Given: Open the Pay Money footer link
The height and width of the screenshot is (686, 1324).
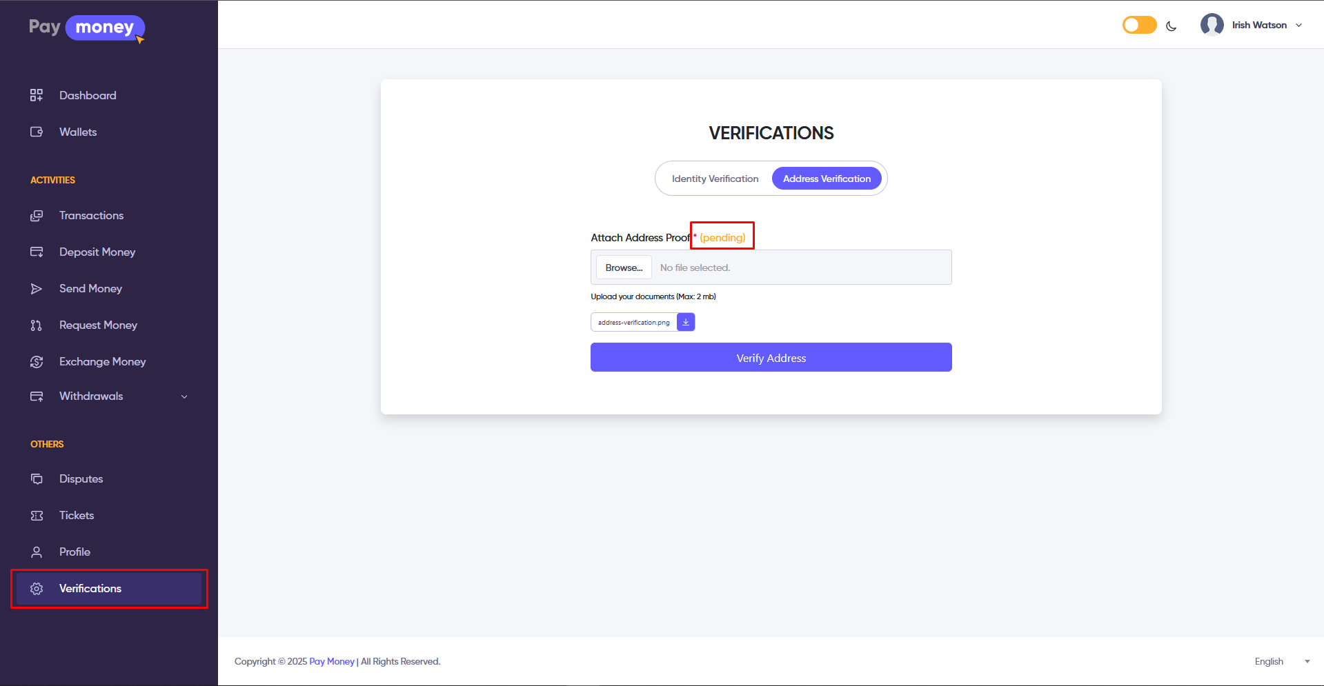Looking at the screenshot, I should (x=331, y=661).
